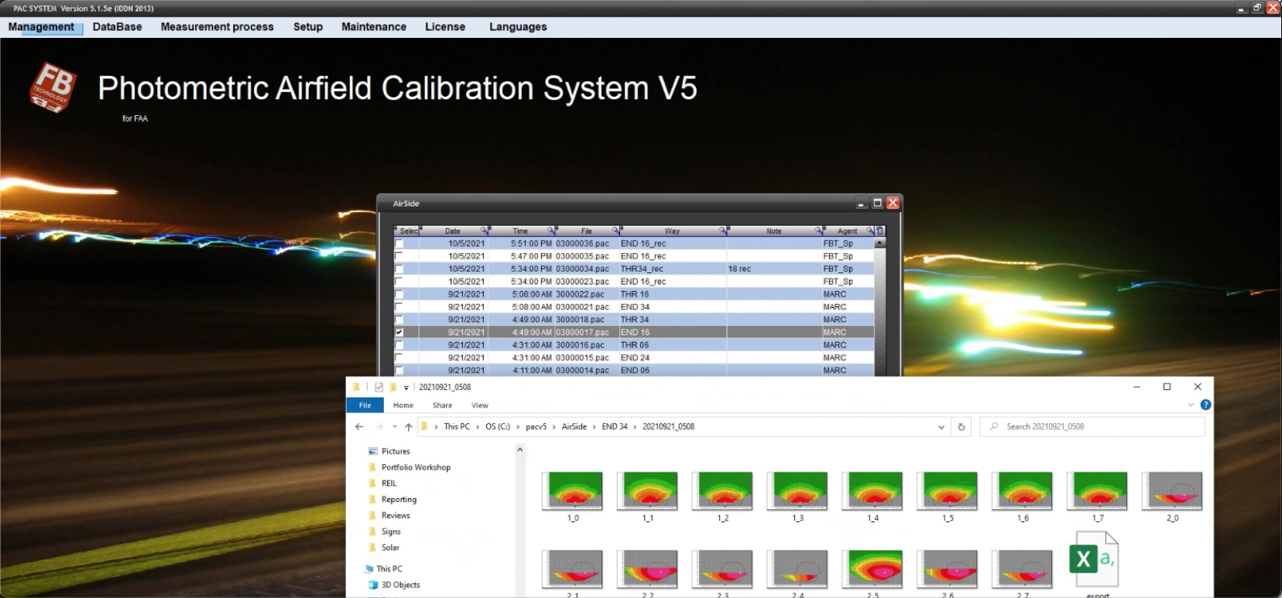Expand the address bar history dropdown
The height and width of the screenshot is (598, 1282).
click(941, 426)
